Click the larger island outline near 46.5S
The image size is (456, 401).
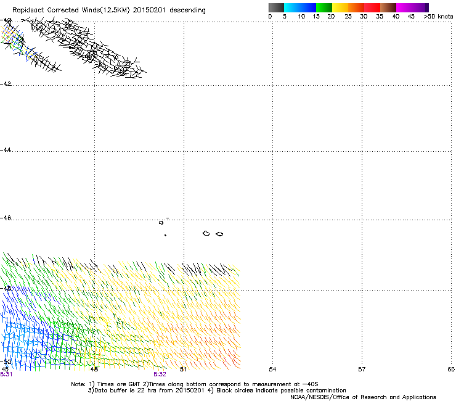point(206,233)
